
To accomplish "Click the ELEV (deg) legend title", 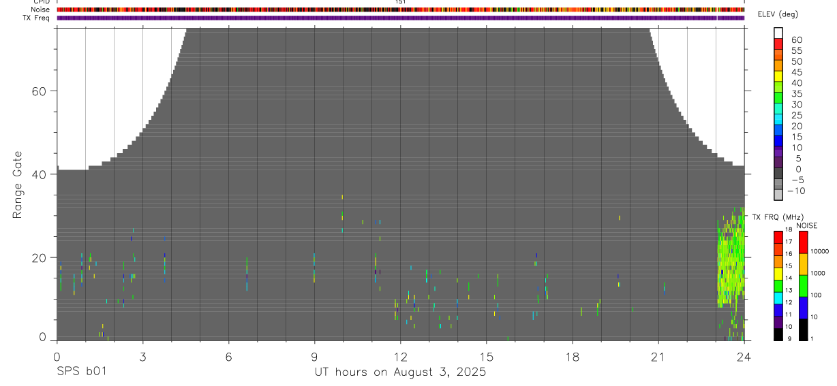I will [x=778, y=14].
